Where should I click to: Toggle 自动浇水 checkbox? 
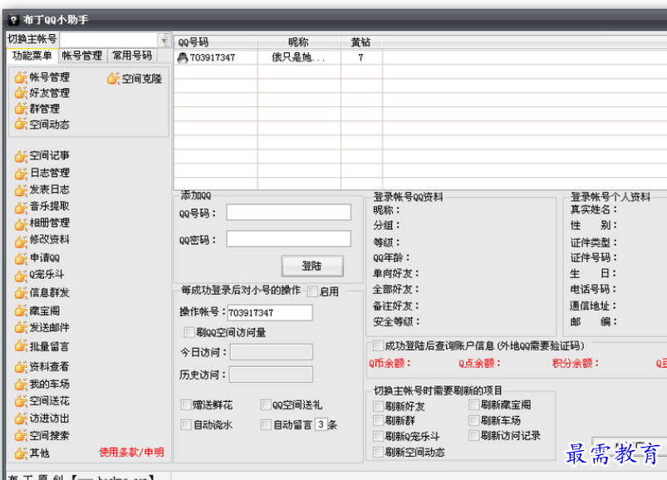tap(186, 424)
